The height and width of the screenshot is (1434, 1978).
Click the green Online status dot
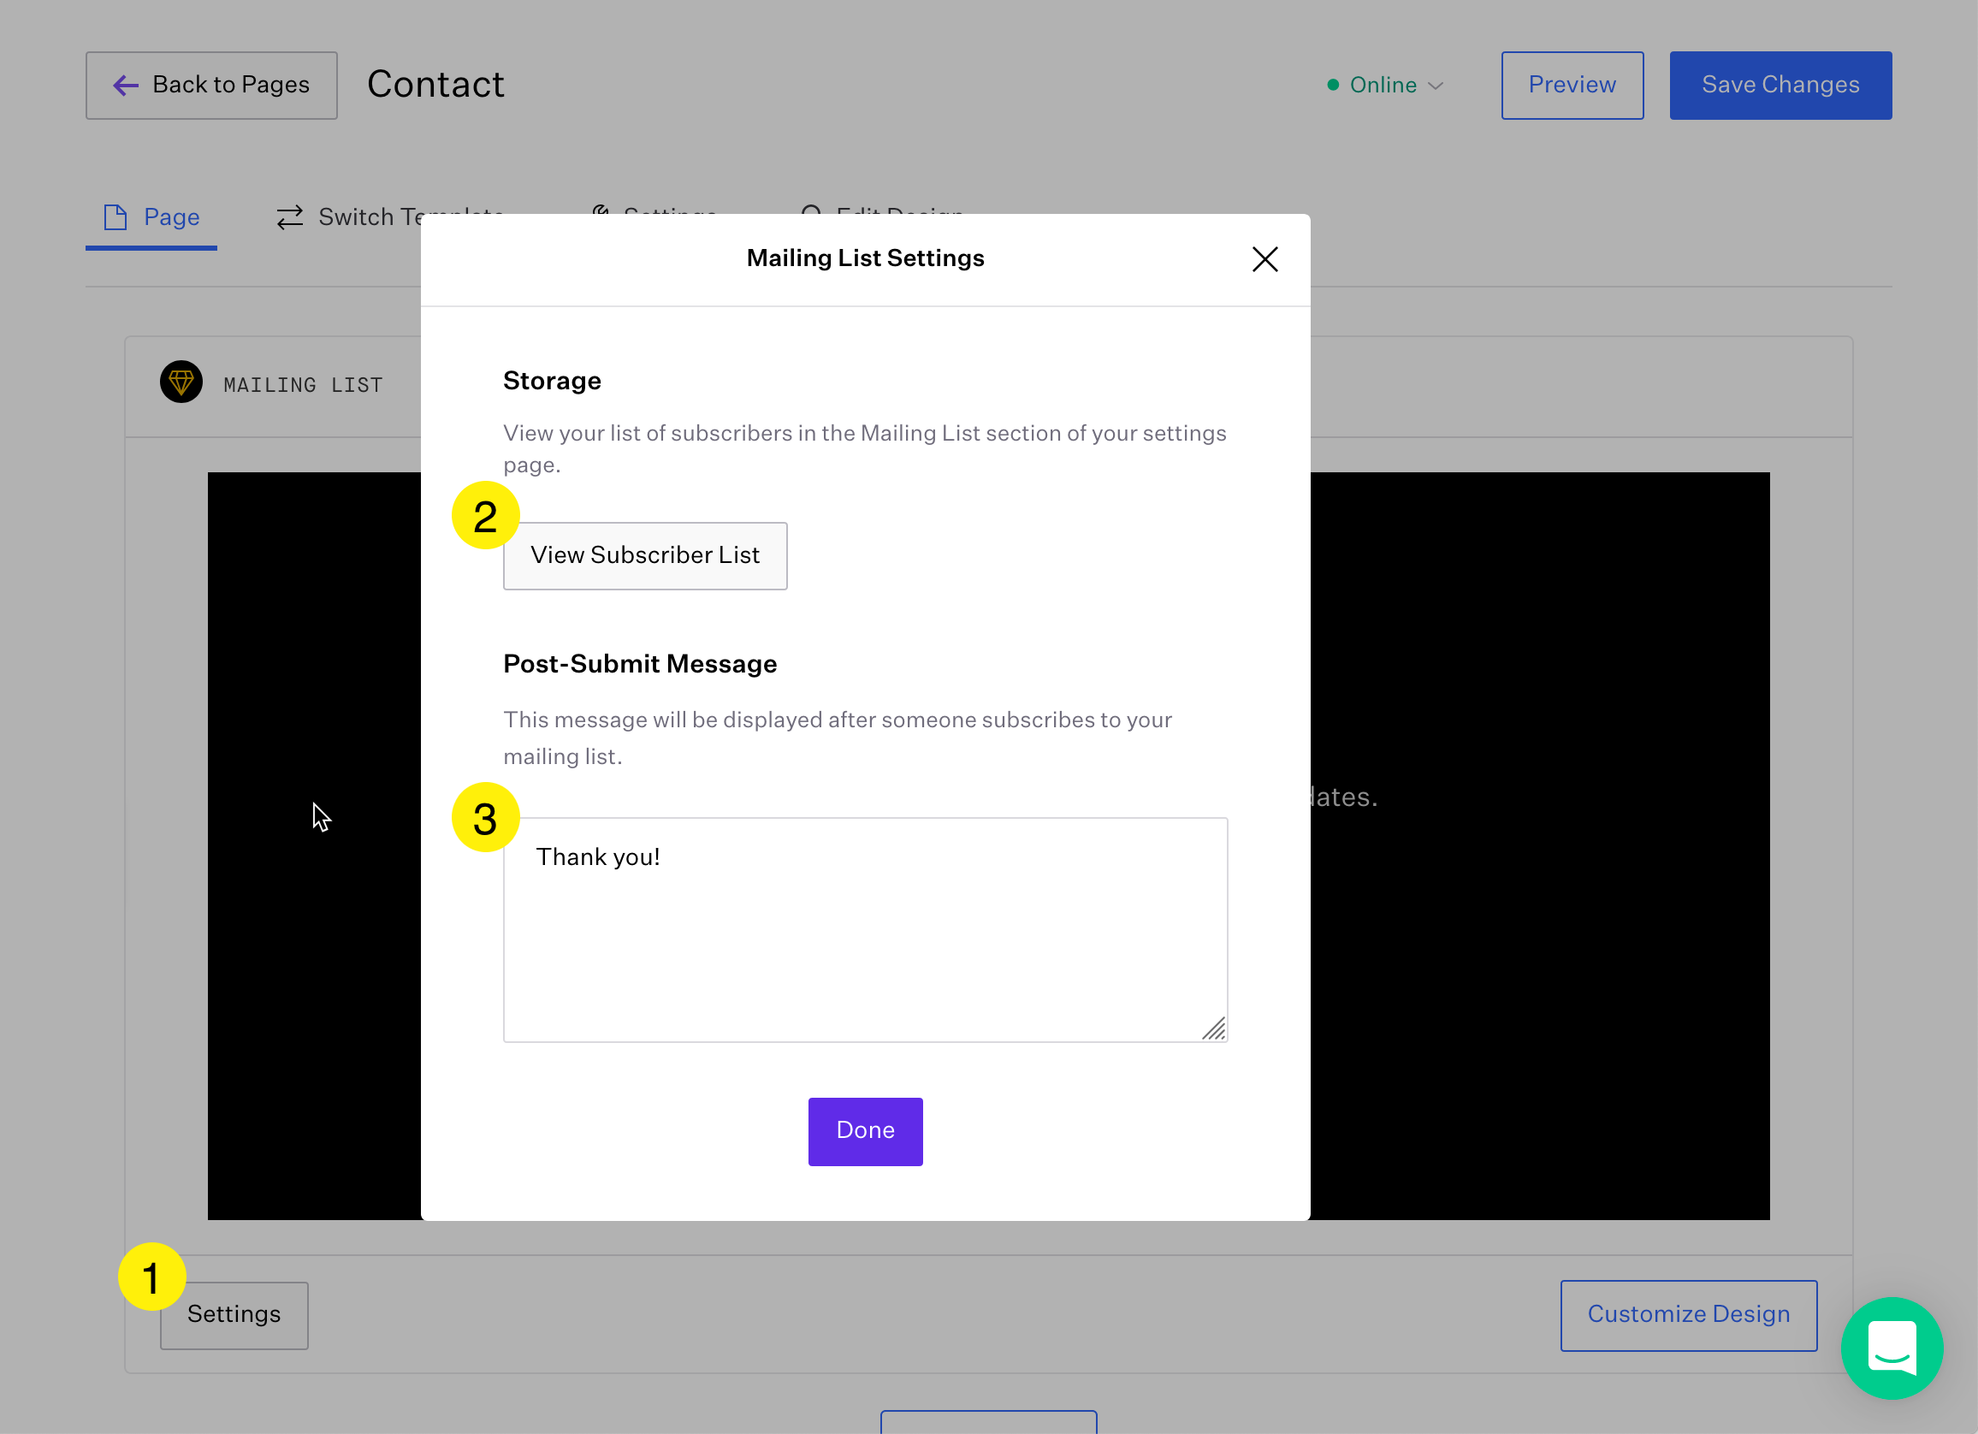1333,86
